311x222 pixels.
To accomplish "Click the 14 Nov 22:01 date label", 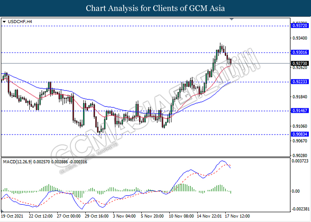I will tap(209, 216).
